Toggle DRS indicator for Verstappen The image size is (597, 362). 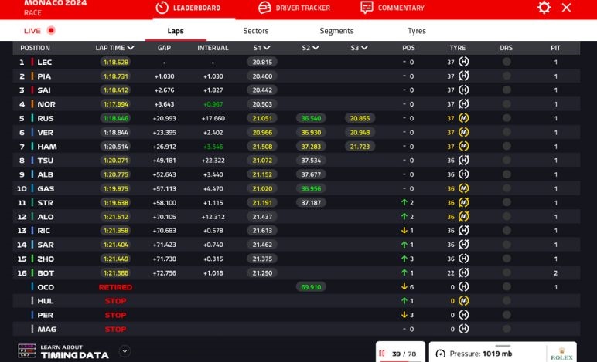point(507,133)
